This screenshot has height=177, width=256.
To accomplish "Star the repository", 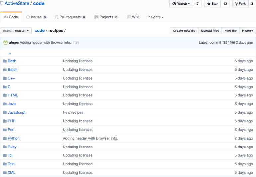I will 212,4.
